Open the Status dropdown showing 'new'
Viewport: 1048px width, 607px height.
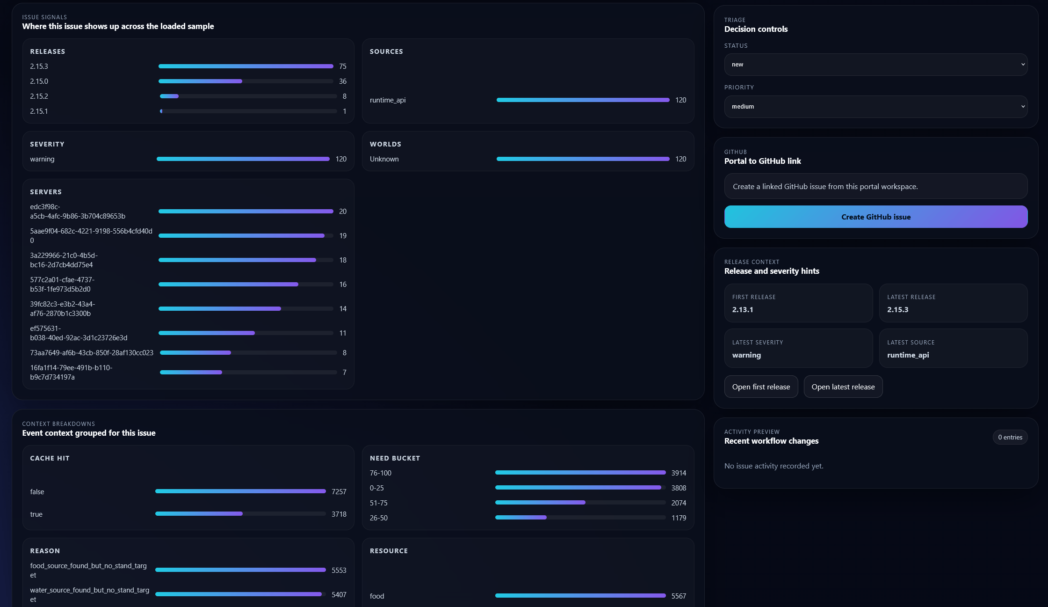[x=875, y=65]
